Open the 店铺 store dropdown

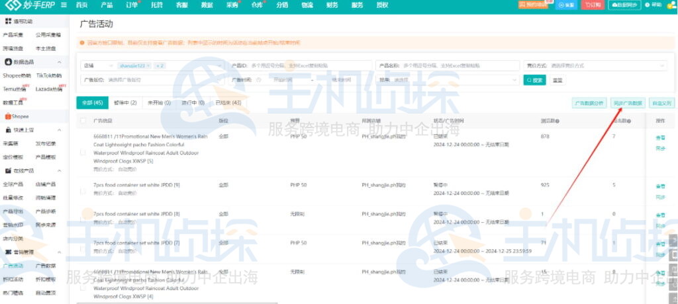pos(152,65)
